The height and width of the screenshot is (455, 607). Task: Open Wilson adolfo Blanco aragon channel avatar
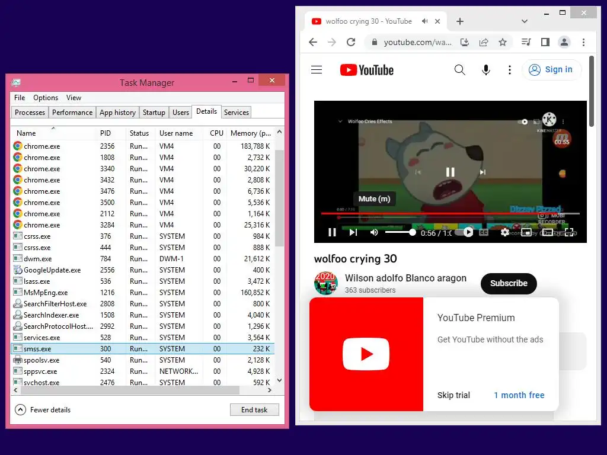tap(325, 283)
